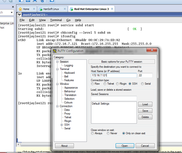Click the Open button in PuTTY
182x153 pixels.
[x=125, y=146]
